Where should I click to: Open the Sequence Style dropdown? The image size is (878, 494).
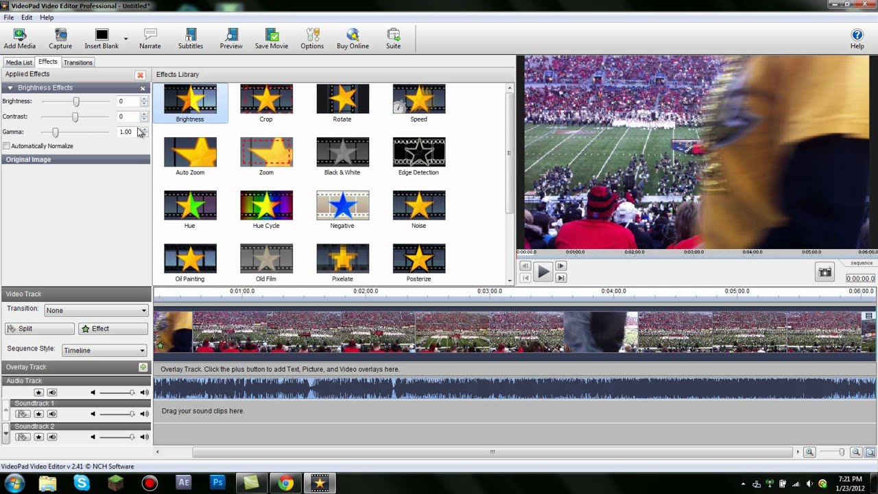(104, 350)
